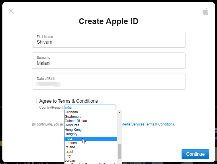217x164 pixels.
Task: Select Israel from the list
Action: 91,152
